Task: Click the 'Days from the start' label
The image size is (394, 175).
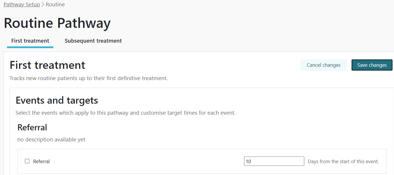Action: click(x=343, y=162)
